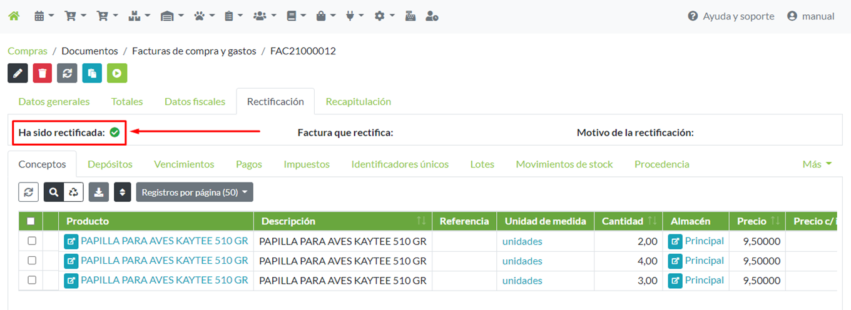Open the book menu

coord(296,16)
